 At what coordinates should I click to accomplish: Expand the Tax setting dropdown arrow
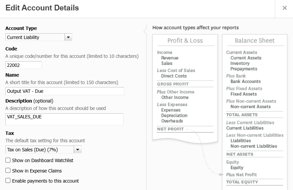point(78,150)
